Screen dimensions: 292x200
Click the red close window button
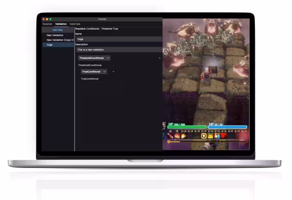point(44,19)
